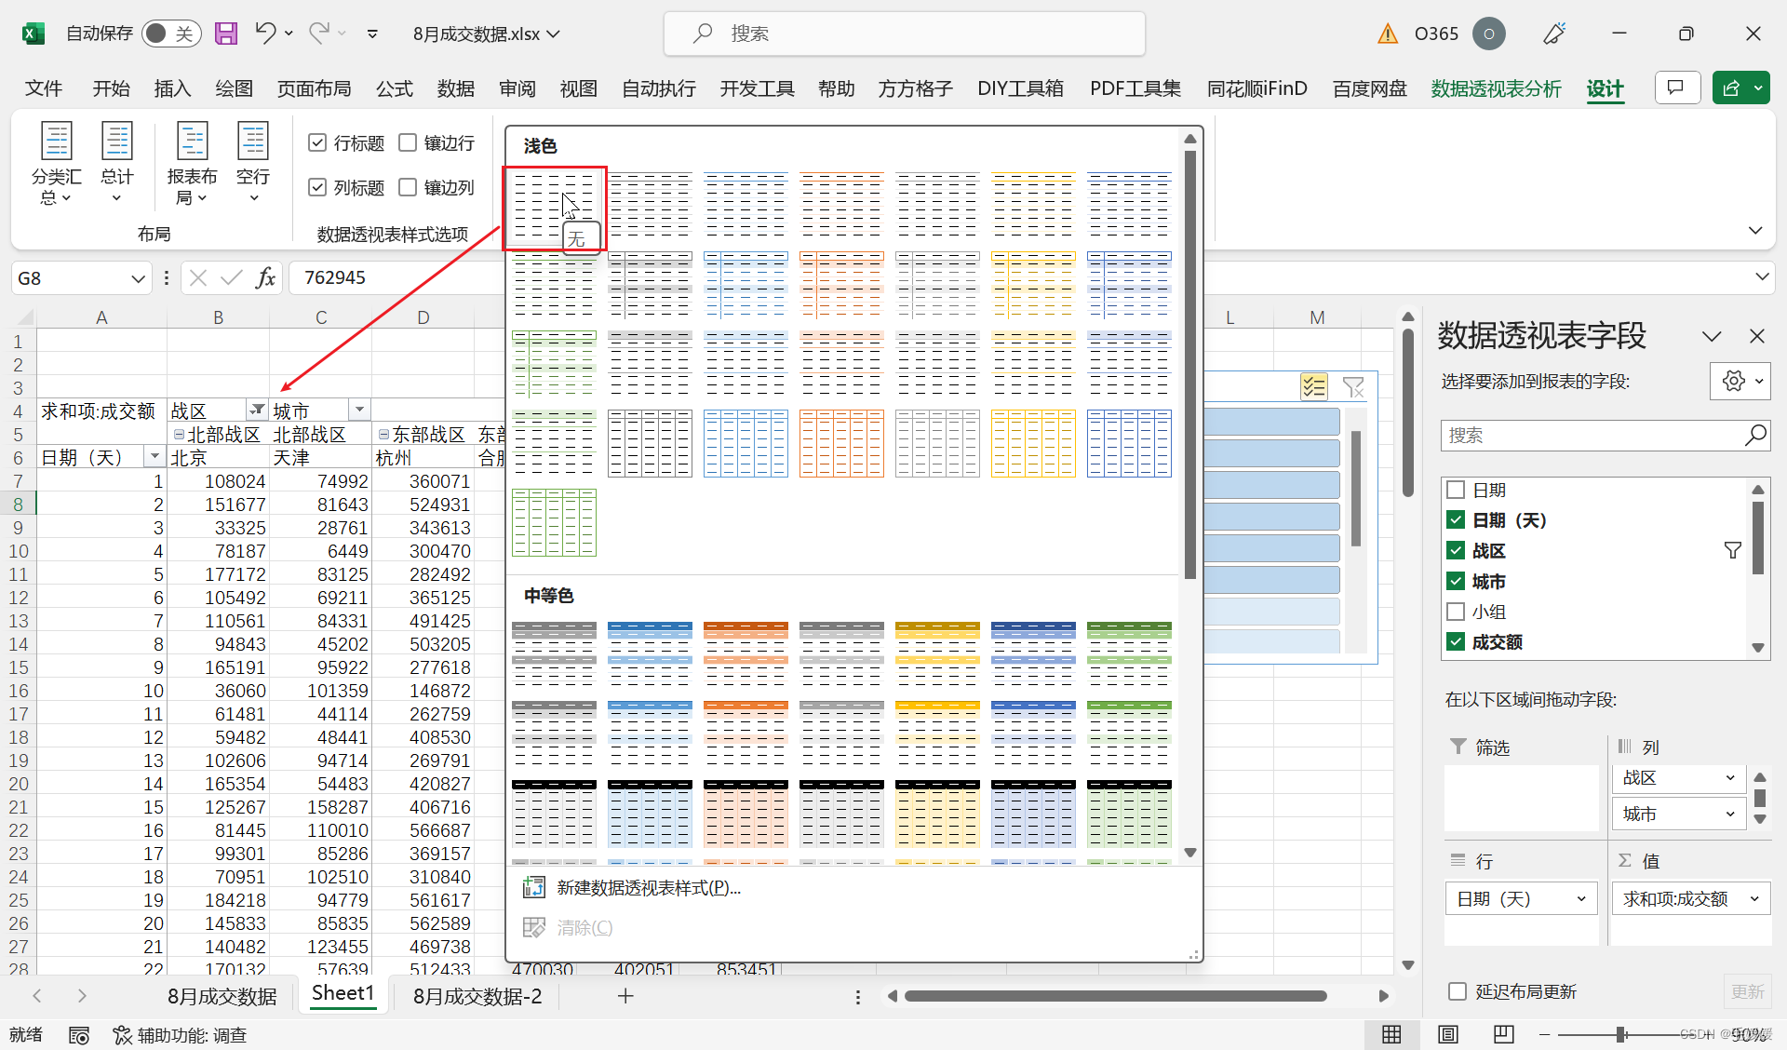Open the 报表布局 report layout icon
Screen dimensions: 1787x1050
(192, 164)
